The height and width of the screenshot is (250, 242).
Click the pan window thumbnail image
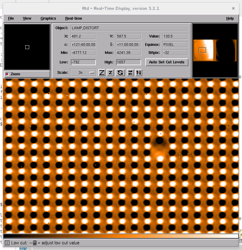click(215, 50)
